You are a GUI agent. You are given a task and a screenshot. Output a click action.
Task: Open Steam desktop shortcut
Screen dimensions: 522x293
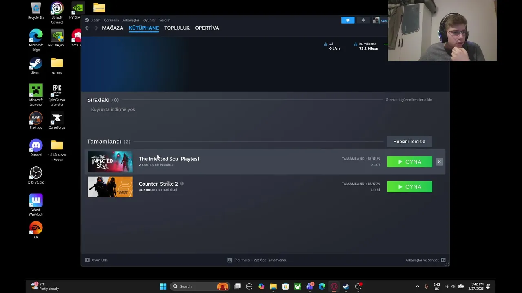(x=36, y=66)
